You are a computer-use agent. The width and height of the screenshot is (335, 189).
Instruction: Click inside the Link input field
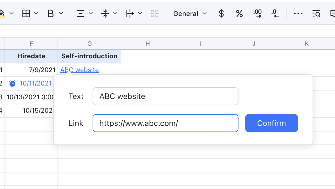[165, 123]
